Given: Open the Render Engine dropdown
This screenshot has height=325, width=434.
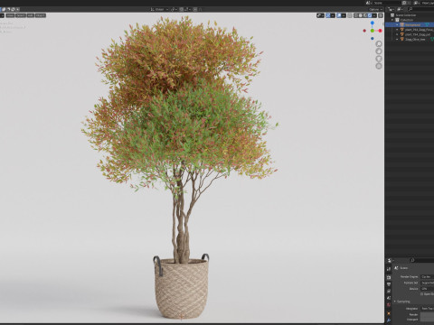Looking at the screenshot, I should tap(427, 277).
